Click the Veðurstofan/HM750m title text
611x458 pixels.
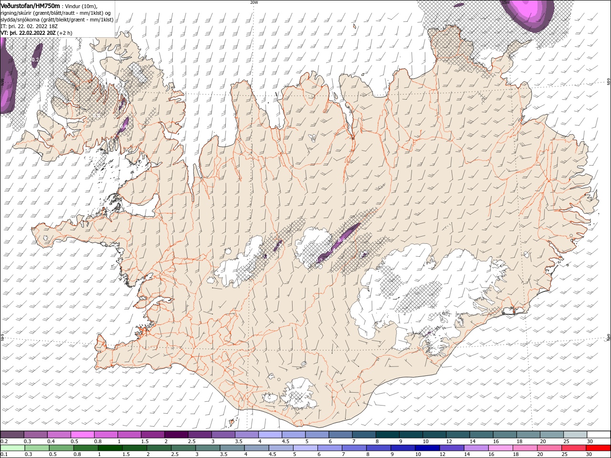point(31,5)
